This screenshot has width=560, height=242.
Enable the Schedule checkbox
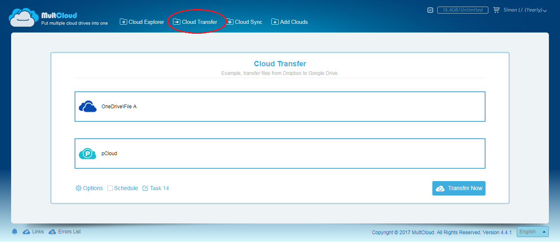pos(110,188)
